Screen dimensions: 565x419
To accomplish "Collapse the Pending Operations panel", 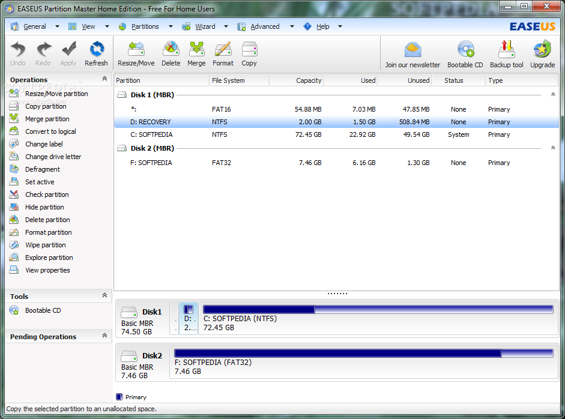I will pyautogui.click(x=104, y=336).
